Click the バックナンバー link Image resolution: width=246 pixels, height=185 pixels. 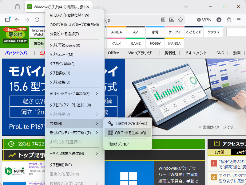tap(18, 53)
